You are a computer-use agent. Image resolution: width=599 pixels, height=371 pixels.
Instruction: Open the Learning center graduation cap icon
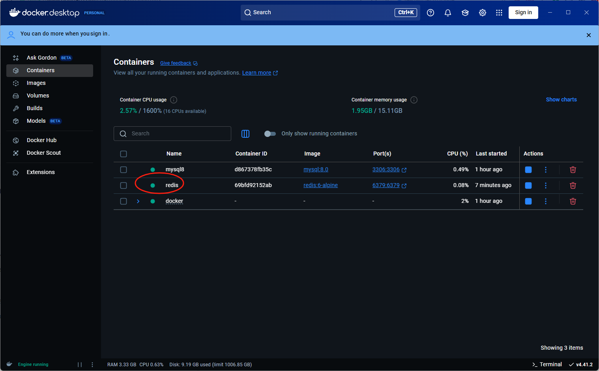pyautogui.click(x=465, y=13)
